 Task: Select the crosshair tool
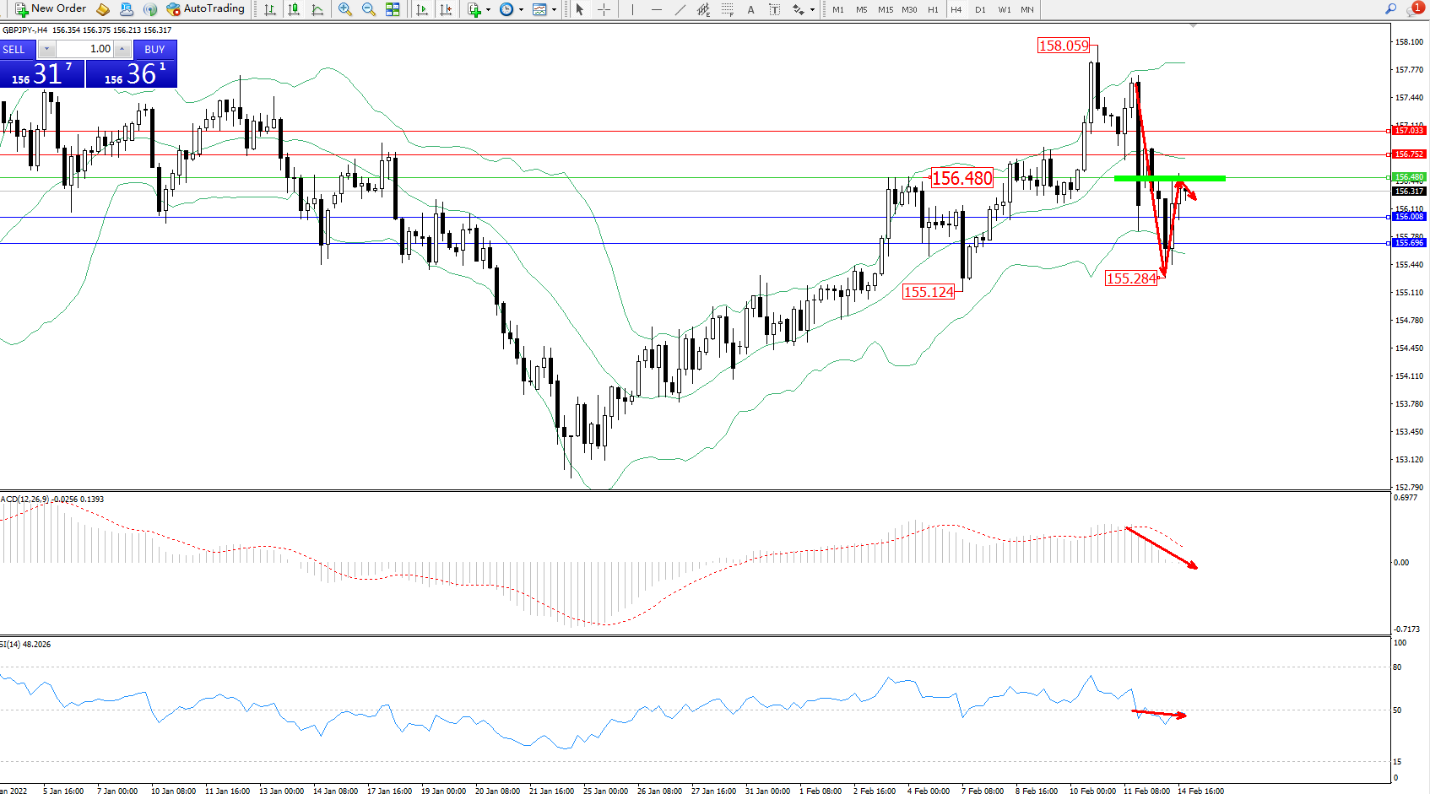(604, 9)
